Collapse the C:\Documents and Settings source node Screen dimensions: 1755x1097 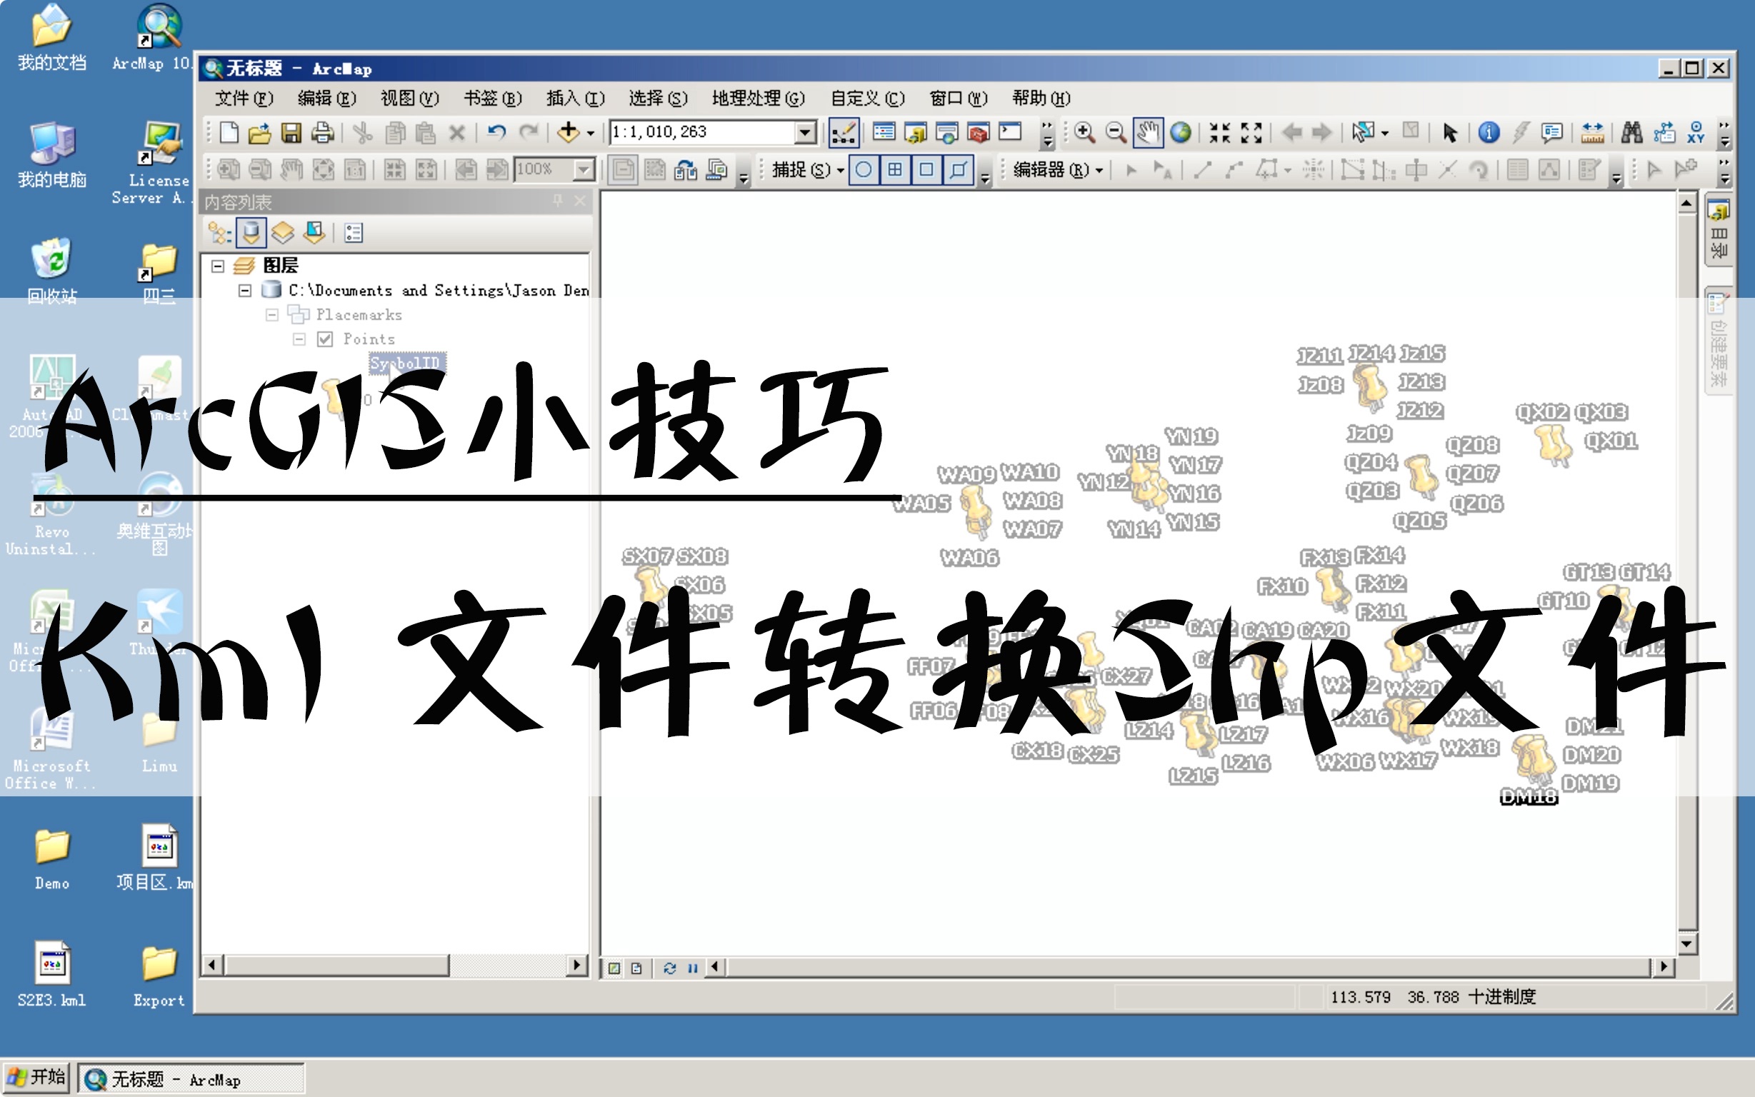[245, 290]
